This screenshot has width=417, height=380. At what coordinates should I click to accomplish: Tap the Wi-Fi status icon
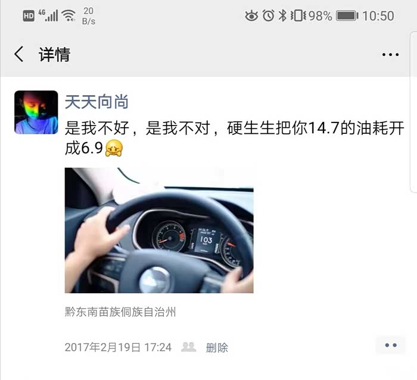[69, 15]
